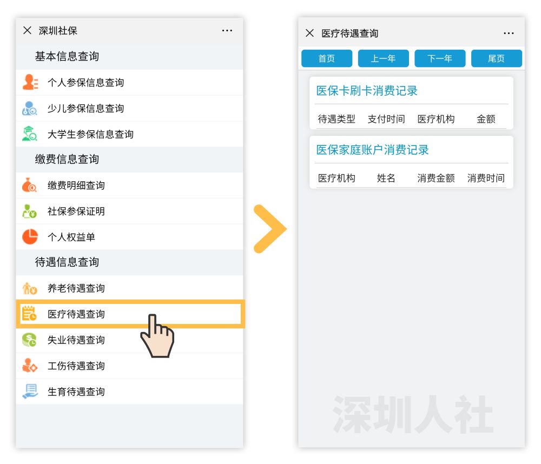Open the more options menu in 医疗待遇查询
This screenshot has width=541, height=464.
pos(509,33)
